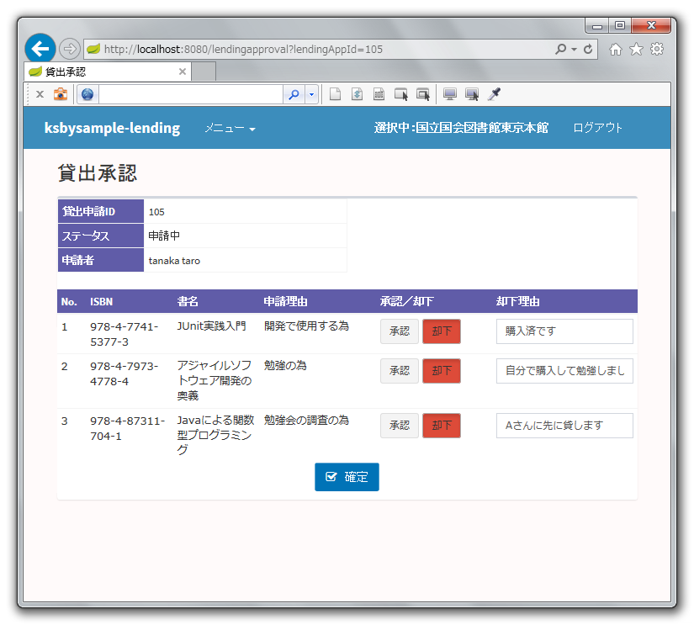
Task: Click the refresh page icon in the address bar
Action: coord(588,49)
